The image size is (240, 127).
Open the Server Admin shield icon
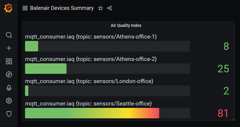pos(9,114)
